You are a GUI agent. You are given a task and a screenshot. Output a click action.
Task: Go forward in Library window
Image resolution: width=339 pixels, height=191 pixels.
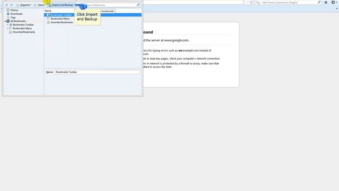pos(12,5)
